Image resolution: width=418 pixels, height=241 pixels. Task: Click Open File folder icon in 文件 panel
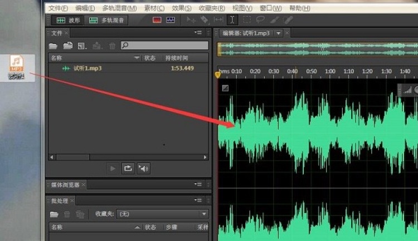pyautogui.click(x=53, y=46)
